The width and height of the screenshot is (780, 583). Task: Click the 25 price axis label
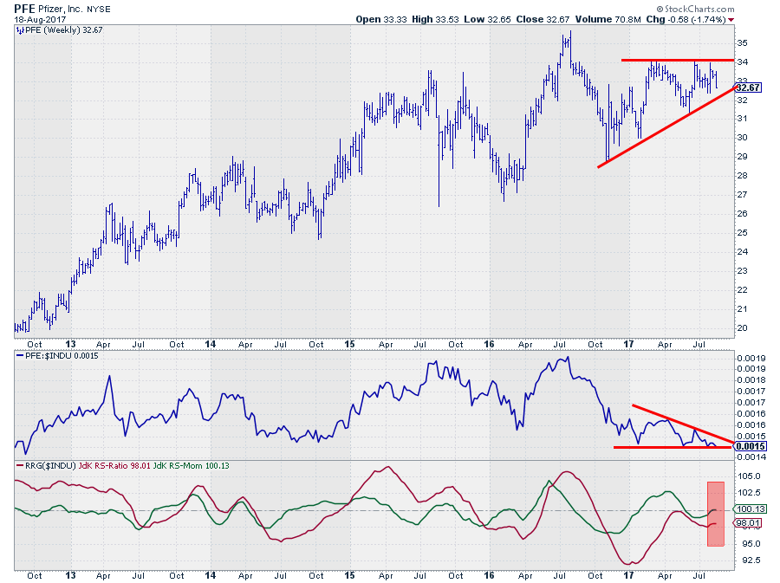pos(742,233)
